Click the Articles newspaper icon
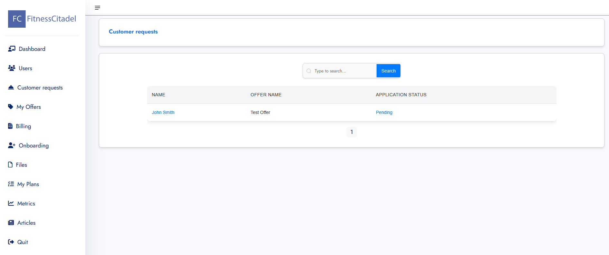Screen dimensions: 609x255 pyautogui.click(x=11, y=222)
